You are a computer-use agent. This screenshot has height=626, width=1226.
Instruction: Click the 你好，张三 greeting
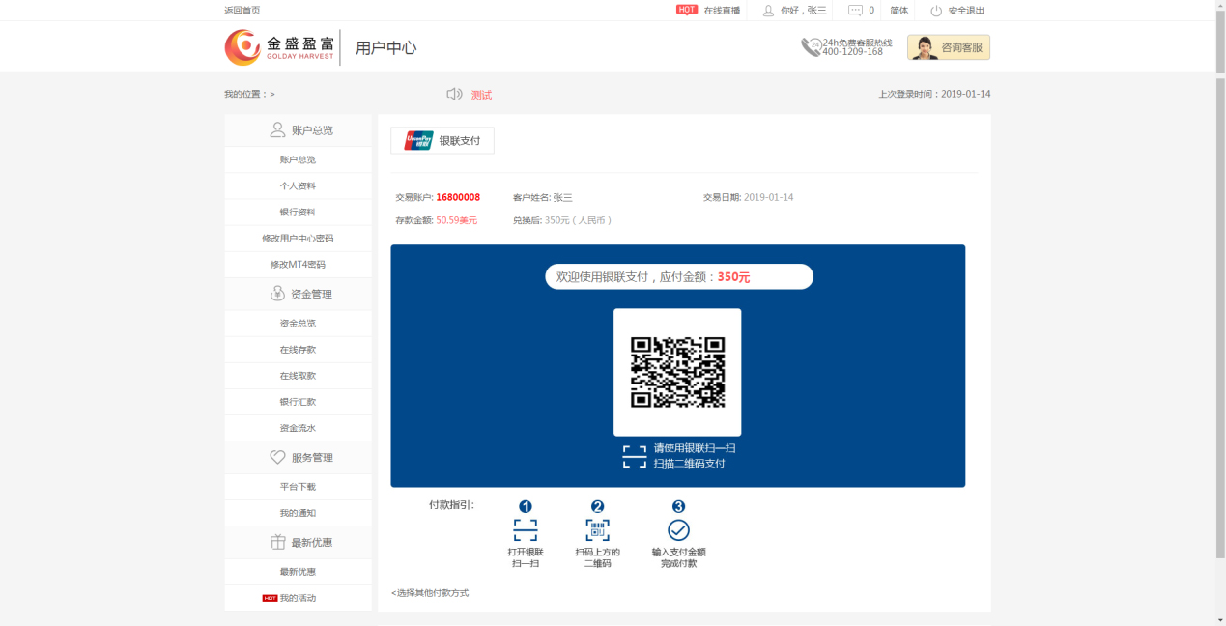[x=804, y=11]
